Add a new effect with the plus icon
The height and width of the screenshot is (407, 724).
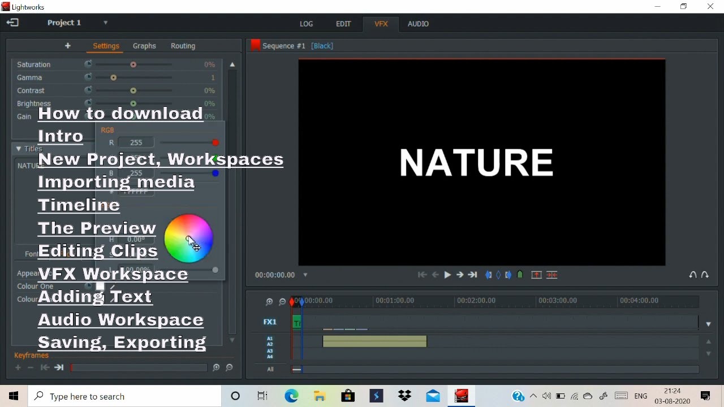tap(68, 46)
